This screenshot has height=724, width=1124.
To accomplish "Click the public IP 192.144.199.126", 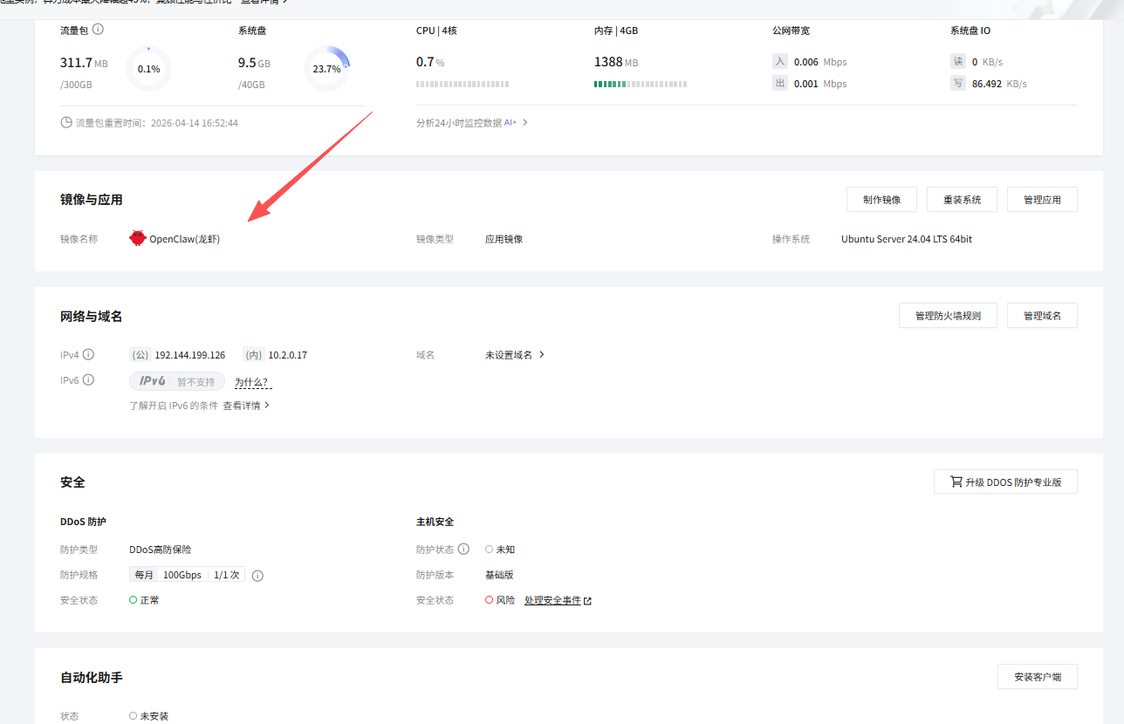I will tap(190, 355).
